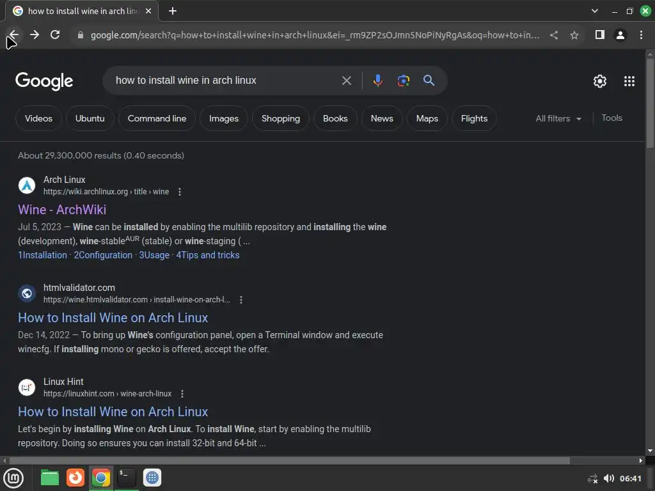Switch to Flights results
This screenshot has width=655, height=491.
point(474,118)
